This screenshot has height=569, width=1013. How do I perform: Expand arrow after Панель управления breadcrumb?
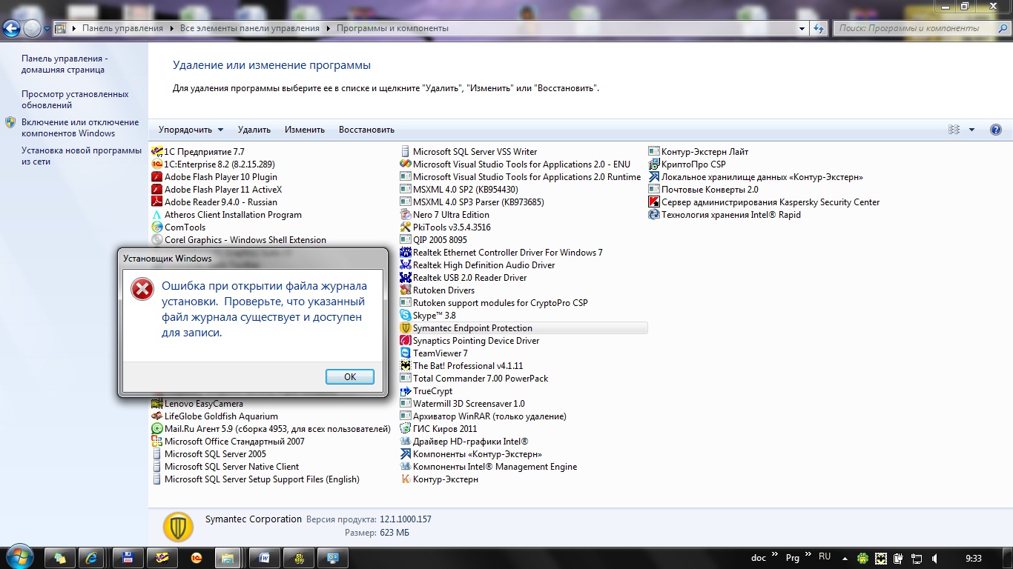[171, 28]
